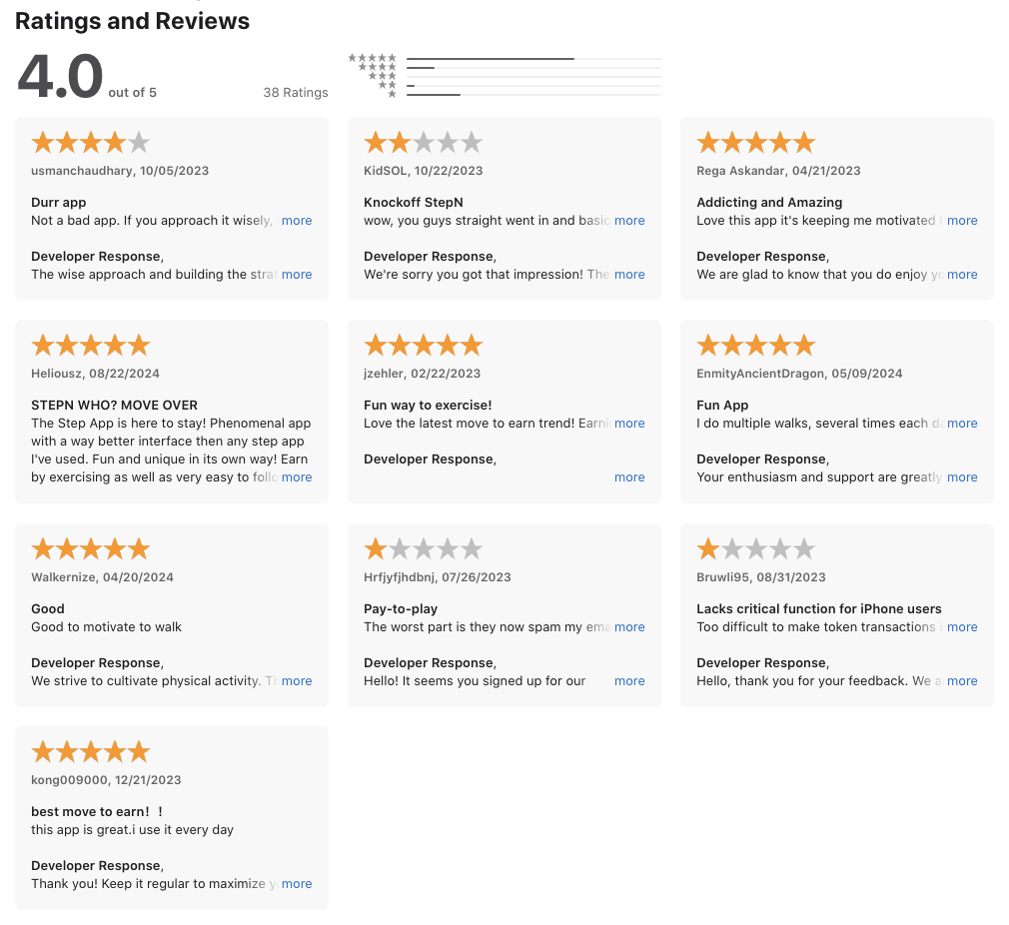Viewport: 1009px width, 925px height.
Task: Expand the "STEPN WHO? MOVE OVER" review
Action: 297,477
